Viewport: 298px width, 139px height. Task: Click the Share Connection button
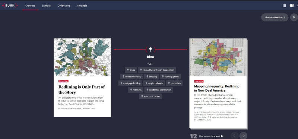point(275,17)
